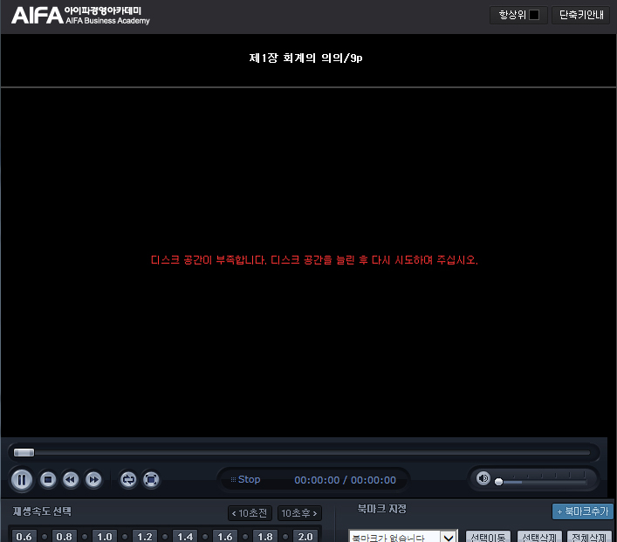Select the 1.0 playback speed
The image size is (617, 542).
point(105,536)
